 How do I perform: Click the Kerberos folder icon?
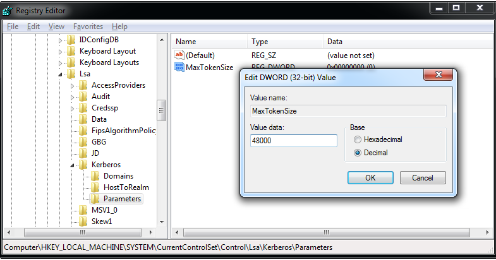[x=83, y=165]
